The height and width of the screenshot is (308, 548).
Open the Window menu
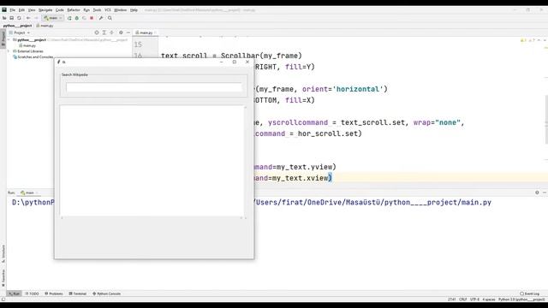coord(120,10)
